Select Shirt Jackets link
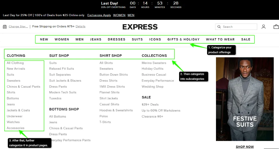This screenshot has width=279, height=149. [109, 98]
